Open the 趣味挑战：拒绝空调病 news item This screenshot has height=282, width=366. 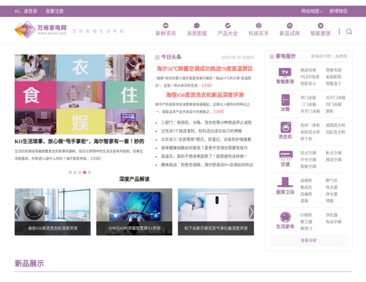(207, 165)
